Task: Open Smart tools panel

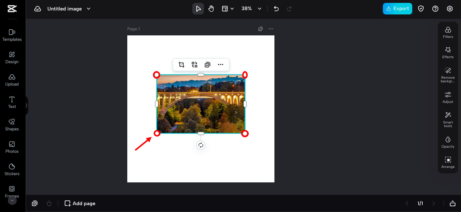Action: coord(448,120)
